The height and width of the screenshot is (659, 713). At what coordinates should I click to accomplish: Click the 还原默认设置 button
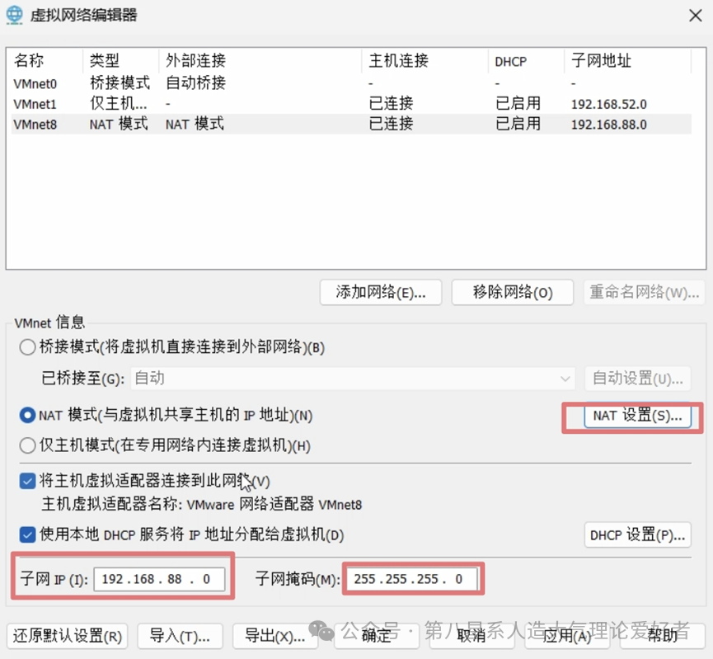pyautogui.click(x=68, y=636)
